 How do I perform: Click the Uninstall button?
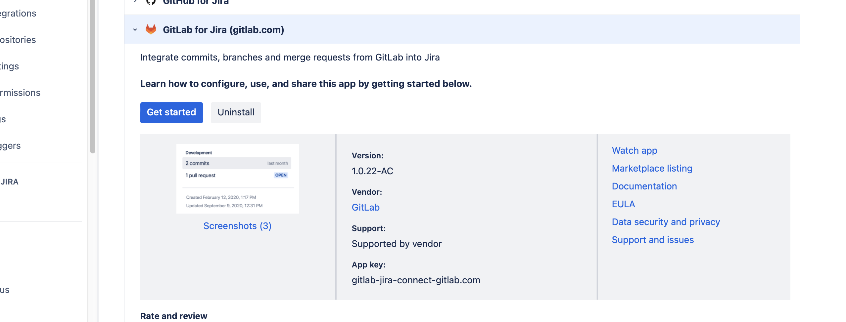(236, 112)
